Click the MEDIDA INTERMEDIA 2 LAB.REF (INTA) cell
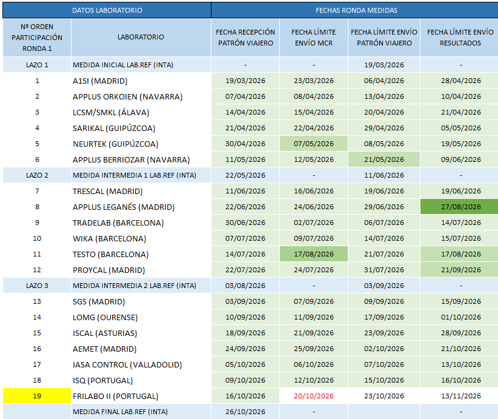Viewport: 498px width, 419px height. [141, 286]
